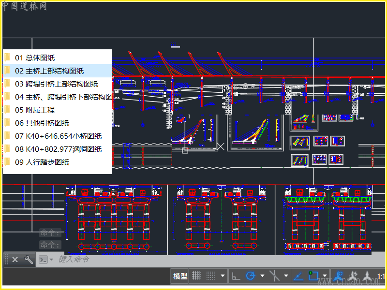Toggle snap mode dotted grid
387x290 pixels.
[x=210, y=275]
